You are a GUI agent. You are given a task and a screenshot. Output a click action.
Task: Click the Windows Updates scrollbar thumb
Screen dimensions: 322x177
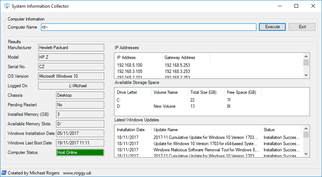[x=306, y=135]
